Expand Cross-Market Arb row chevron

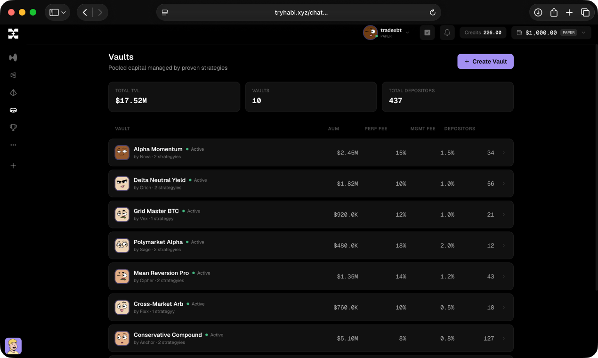[503, 308]
